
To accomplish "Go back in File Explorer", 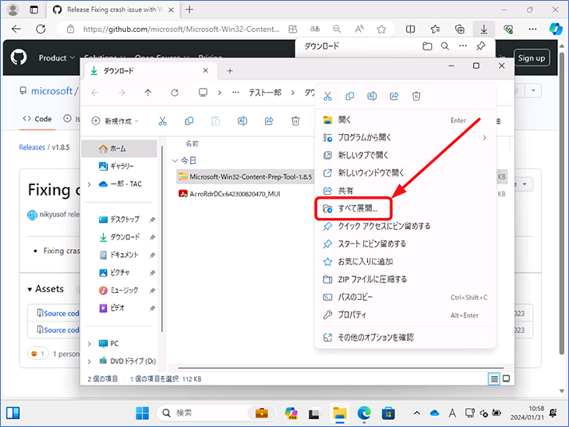I will (95, 93).
